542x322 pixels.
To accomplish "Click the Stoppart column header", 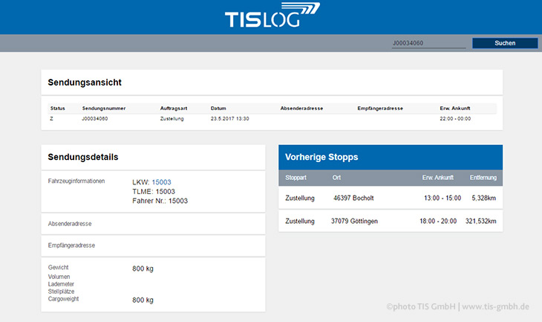I will tap(296, 178).
